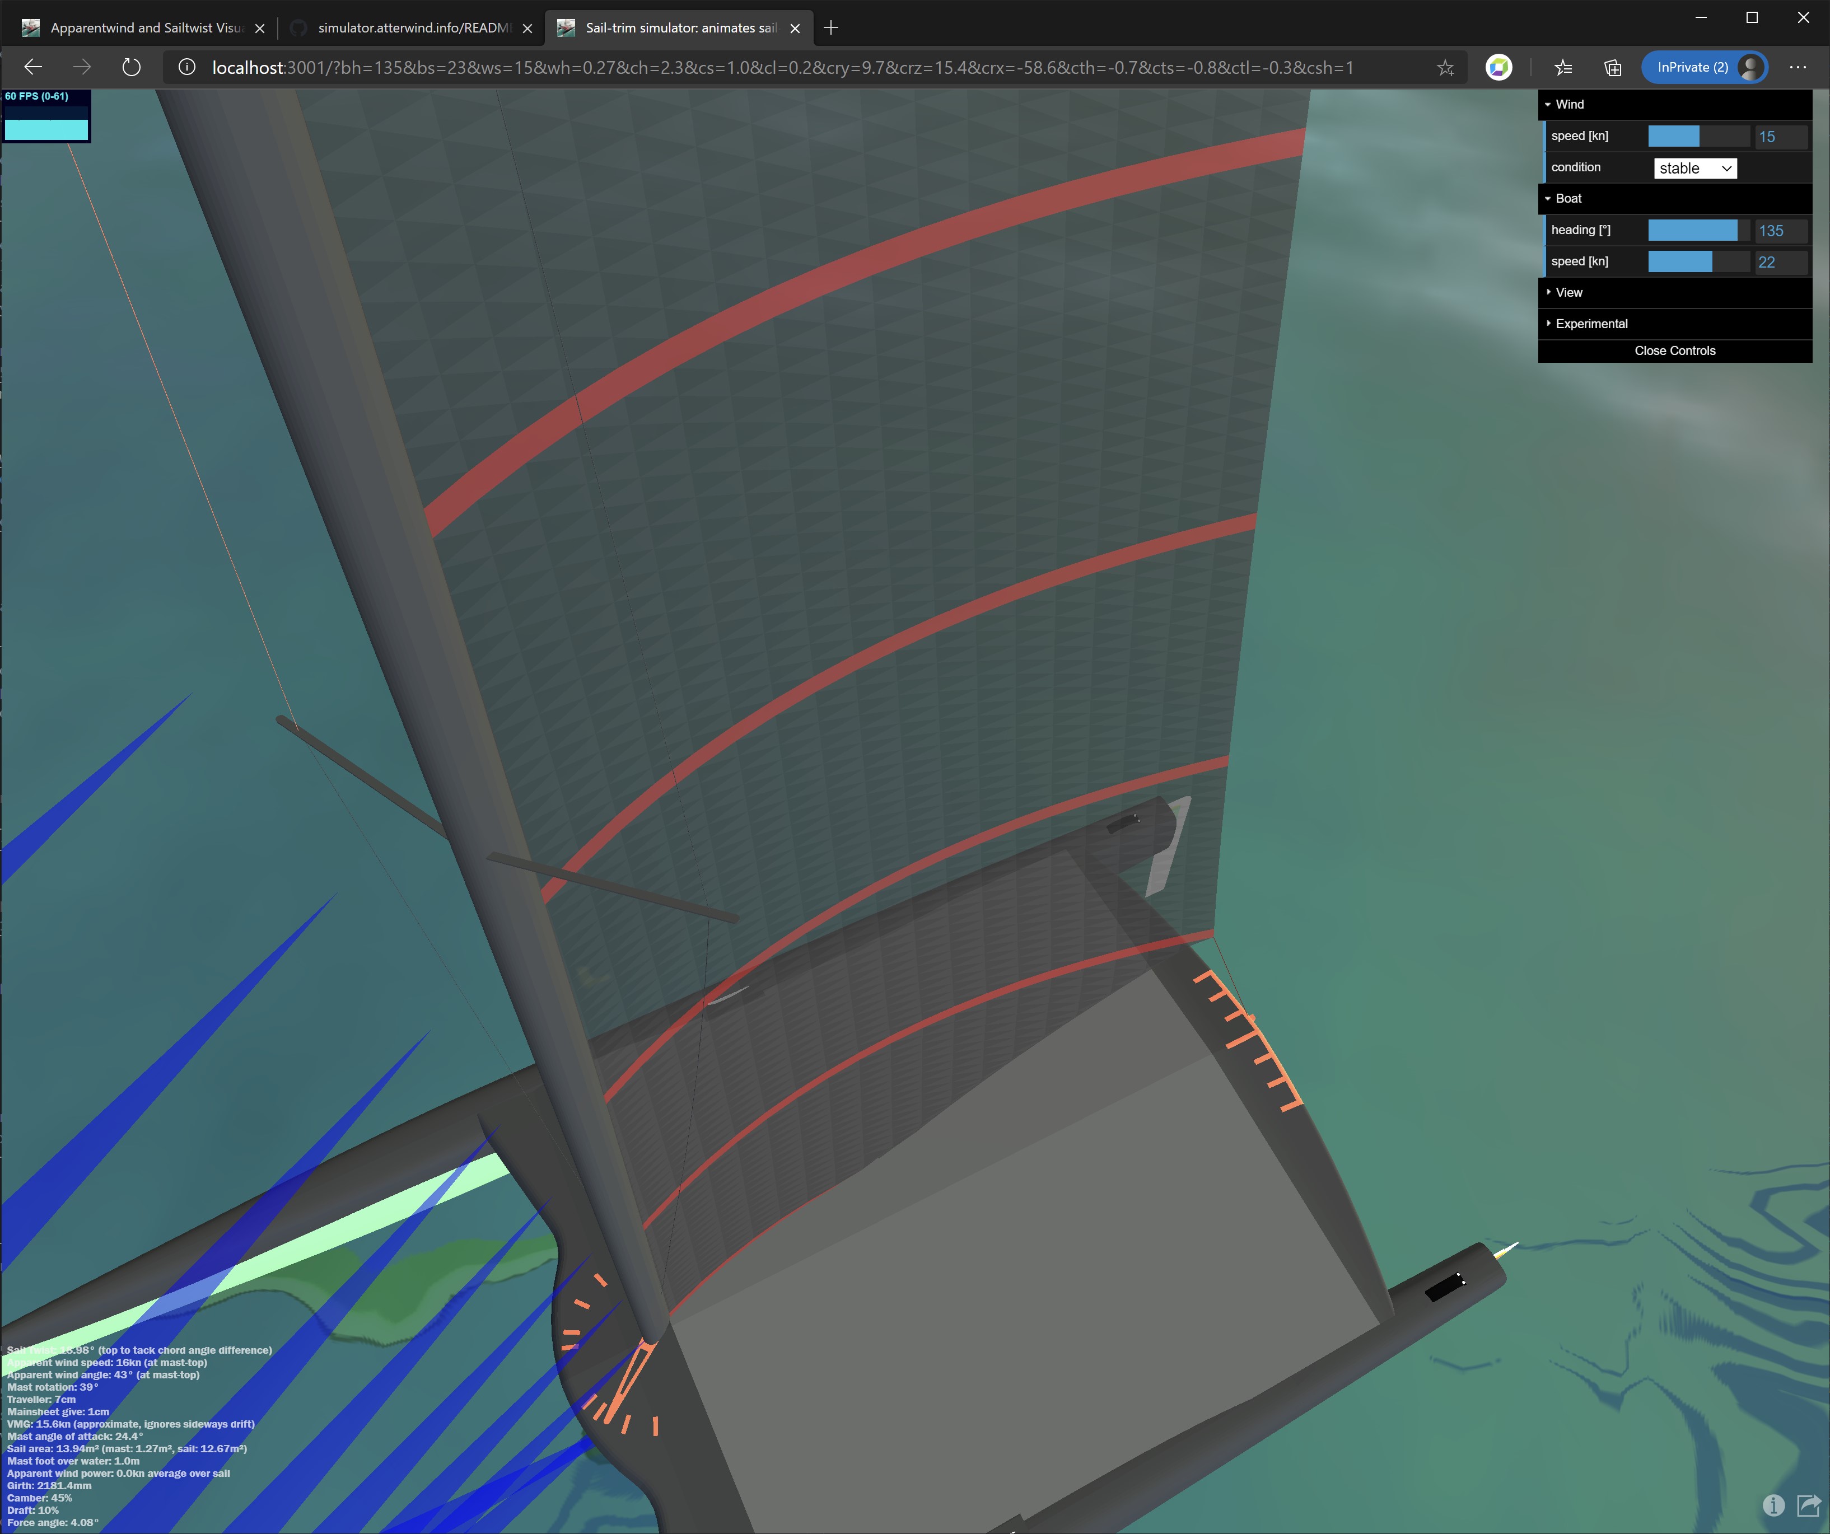Collapse the Boat controls folder
Image resolution: width=1830 pixels, height=1534 pixels.
click(x=1568, y=199)
